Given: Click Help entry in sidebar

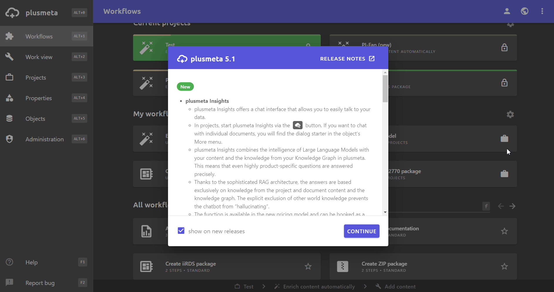Looking at the screenshot, I should [46, 262].
